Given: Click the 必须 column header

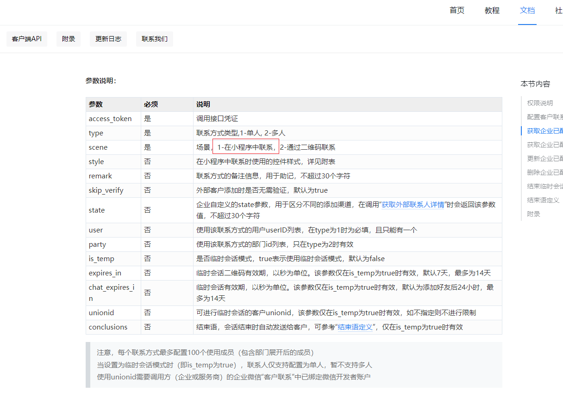Looking at the screenshot, I should click(167, 104).
